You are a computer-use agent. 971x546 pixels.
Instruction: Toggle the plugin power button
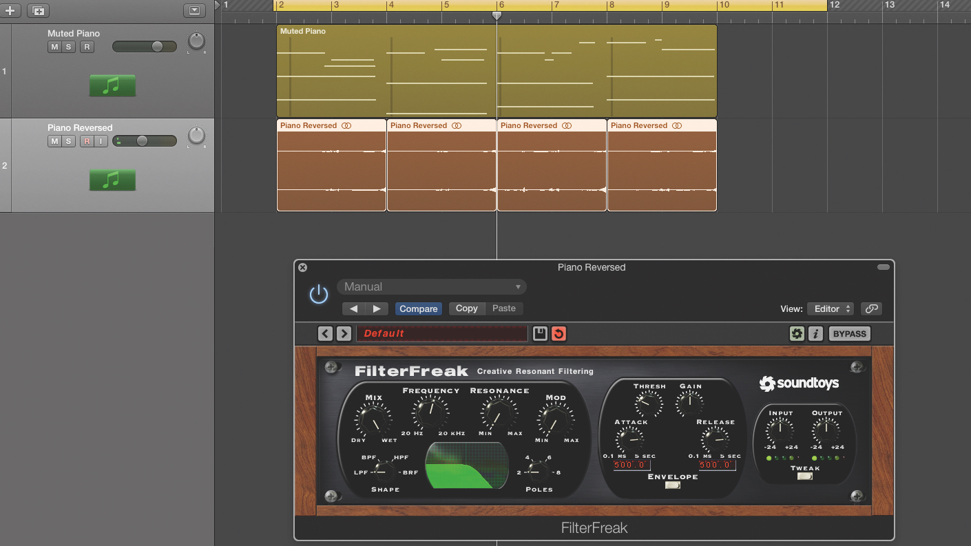tap(319, 295)
